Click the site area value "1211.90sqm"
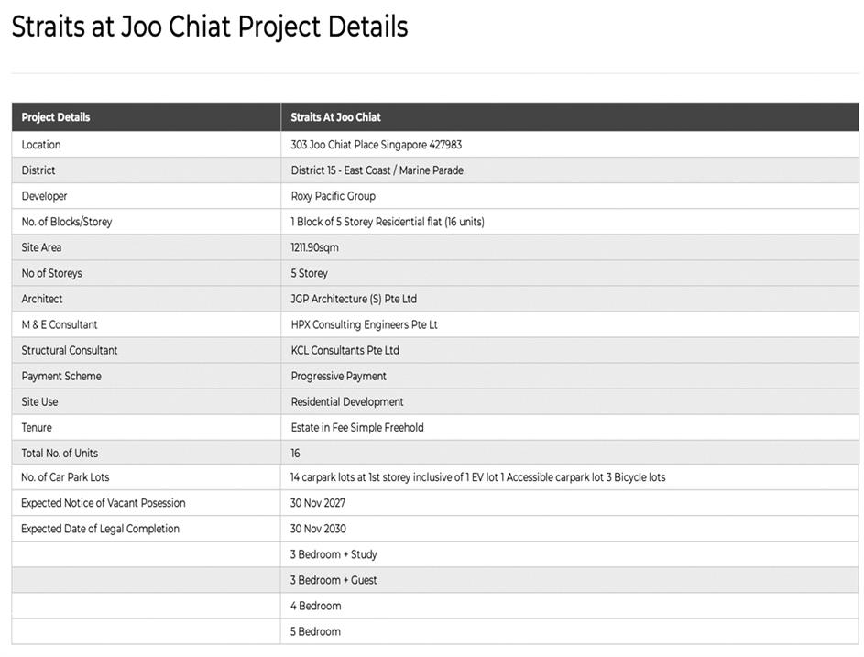This screenshot has height=657, width=864. pos(316,247)
